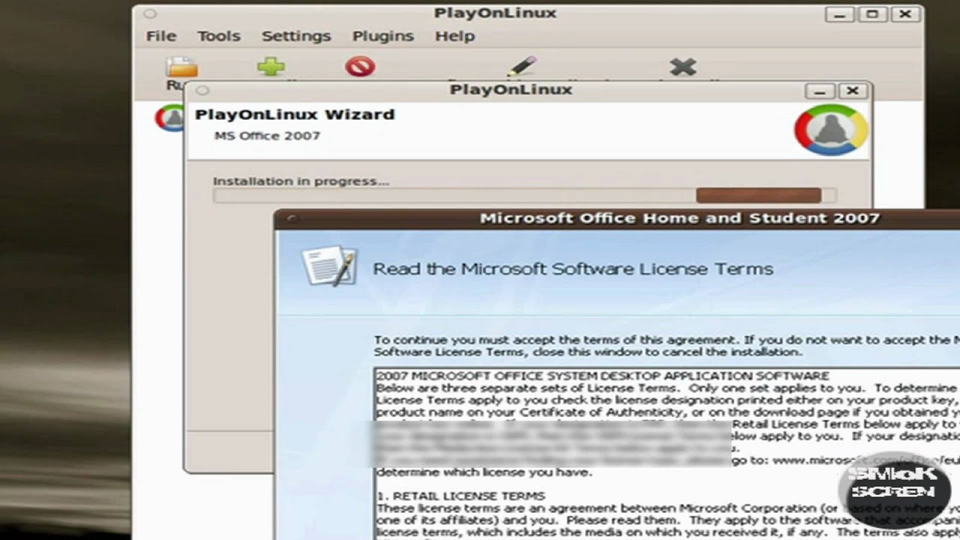Close the main PlayOnLinux window

click(905, 14)
